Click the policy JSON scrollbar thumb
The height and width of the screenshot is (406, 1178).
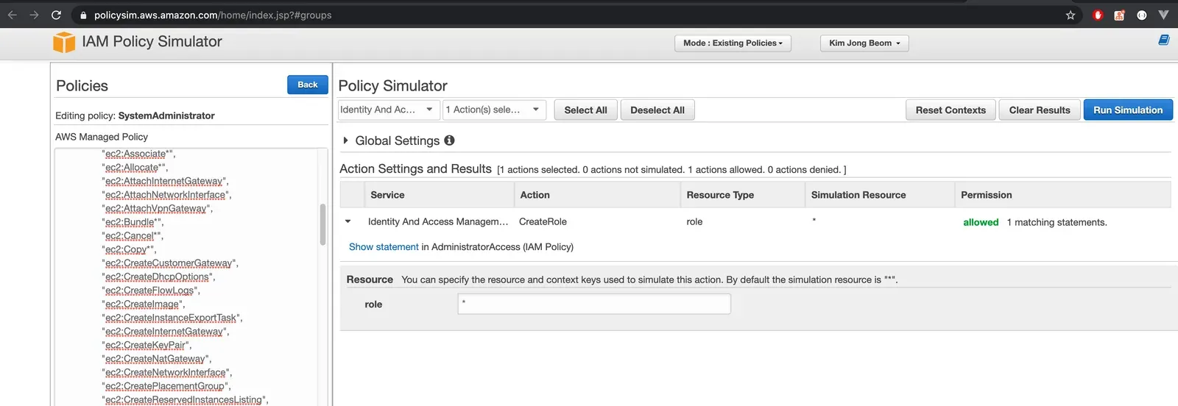[x=322, y=224]
